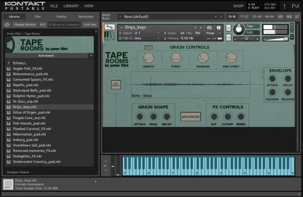Click the SET ROOT button

tap(116, 85)
